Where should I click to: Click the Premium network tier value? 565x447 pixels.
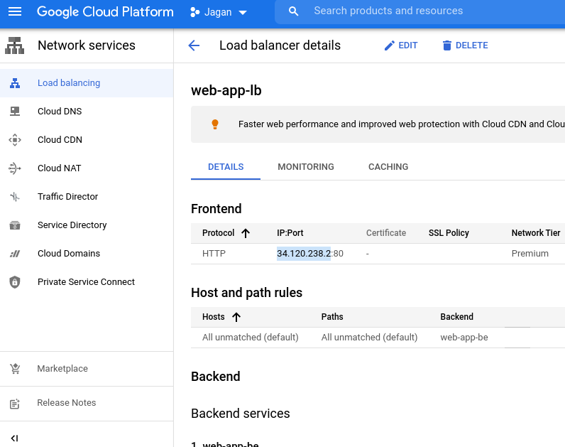(530, 254)
